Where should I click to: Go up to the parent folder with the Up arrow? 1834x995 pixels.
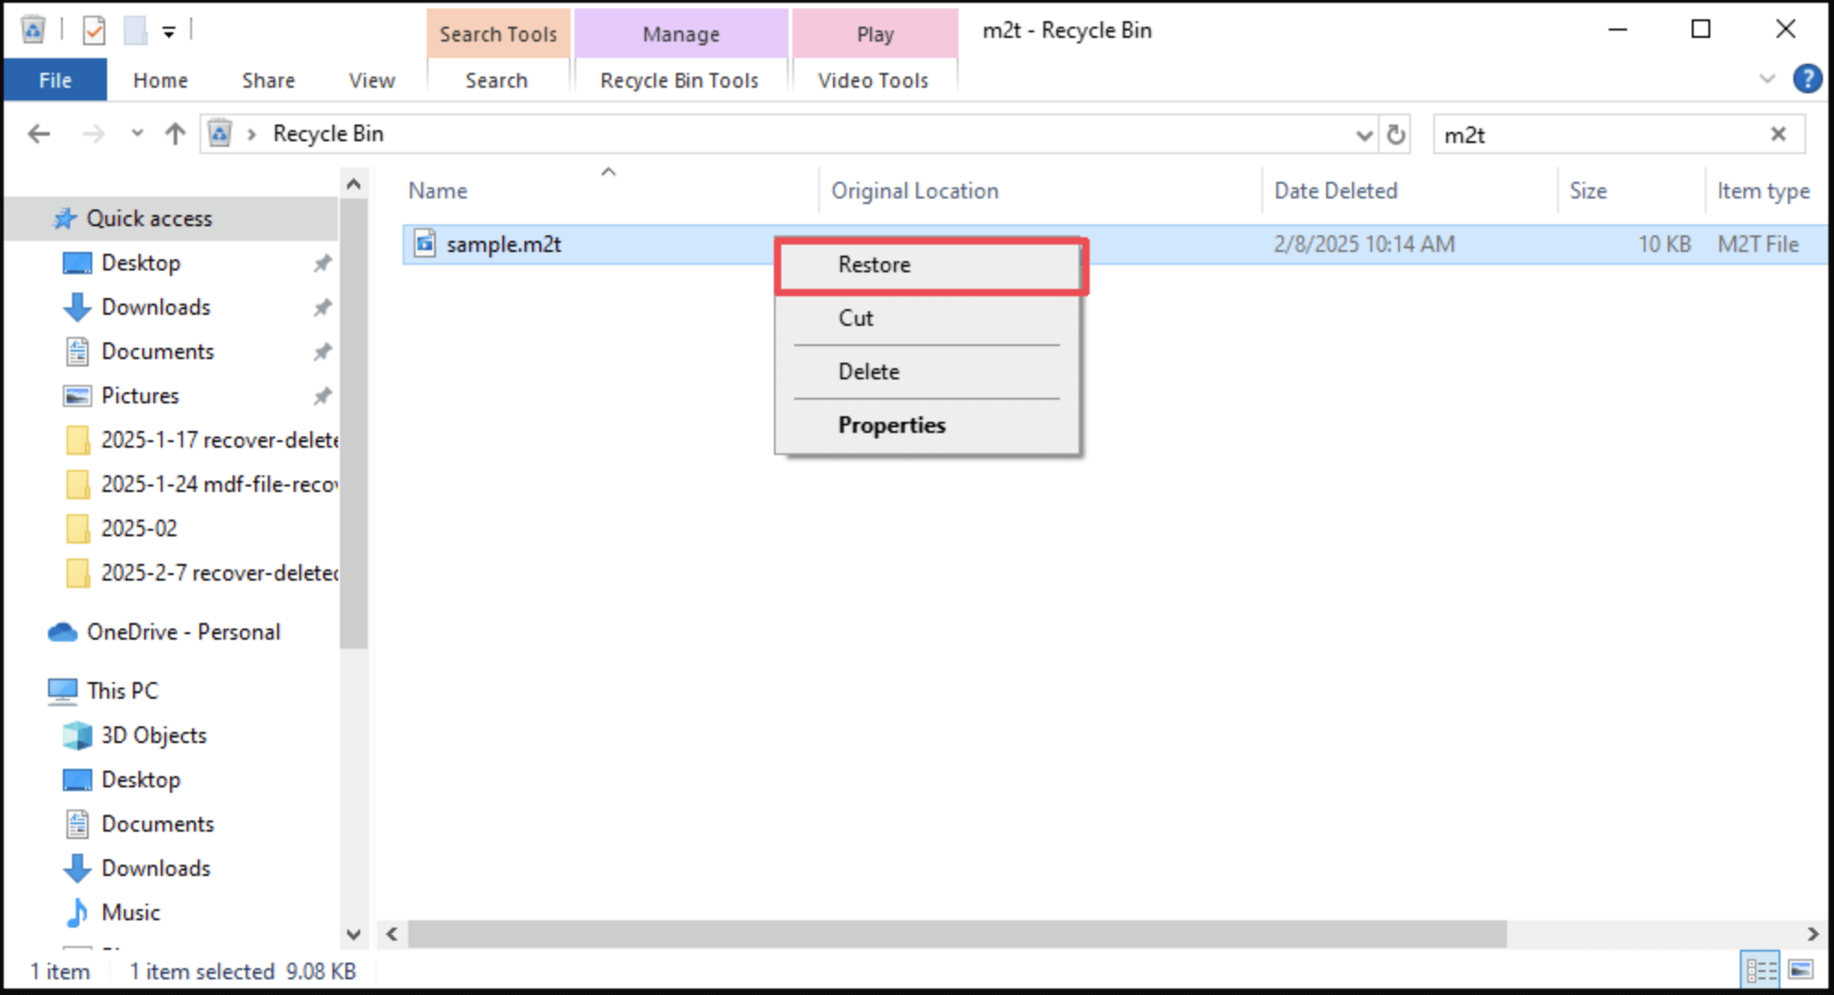[175, 134]
